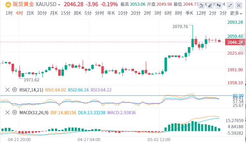246x143 pixels.
Task: Select the 10分 timeframe
Action: pos(123,13)
